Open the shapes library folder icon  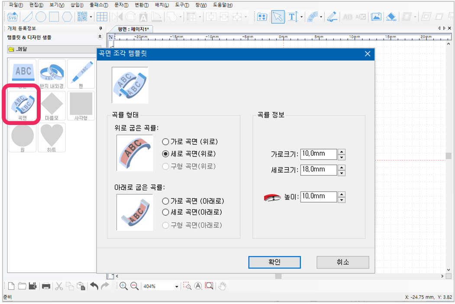click(262, 17)
